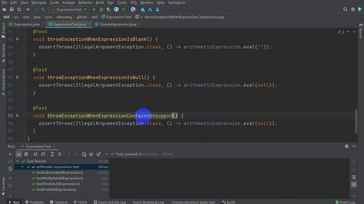The image size is (364, 204).
Task: Open the Build tool window
Action: click(x=228, y=202)
